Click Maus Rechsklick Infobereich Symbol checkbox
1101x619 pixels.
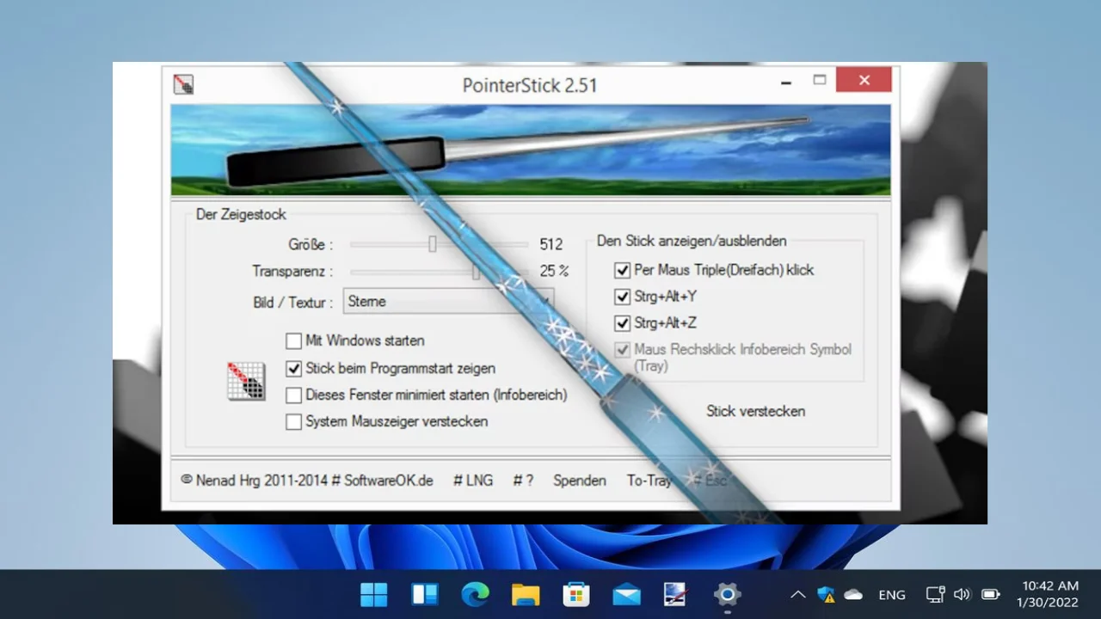click(622, 350)
